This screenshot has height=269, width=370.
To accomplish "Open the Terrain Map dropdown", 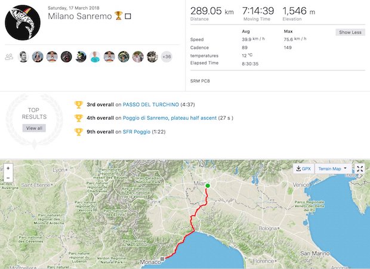I will 332,169.
